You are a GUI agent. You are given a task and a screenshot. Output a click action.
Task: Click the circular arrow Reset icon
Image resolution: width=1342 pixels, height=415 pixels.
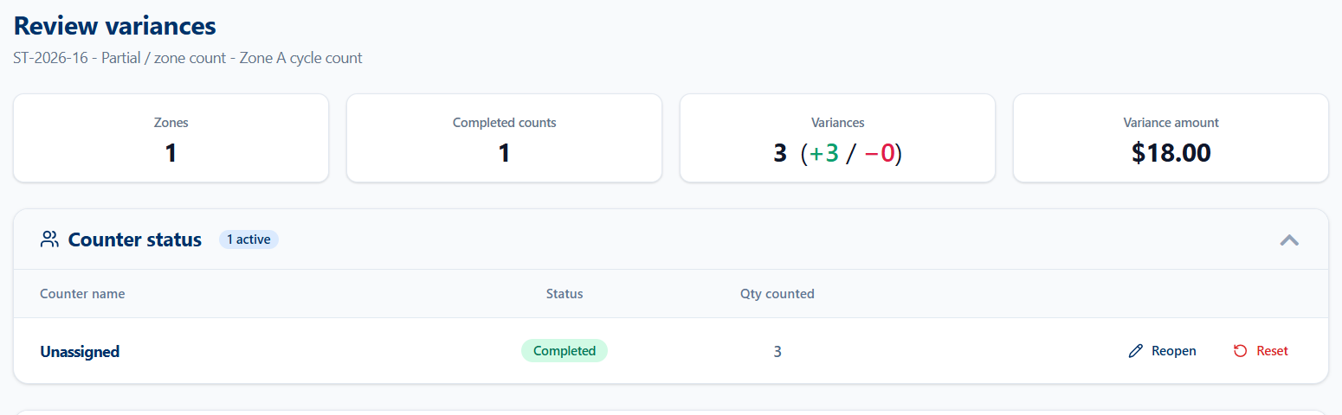[x=1241, y=351]
